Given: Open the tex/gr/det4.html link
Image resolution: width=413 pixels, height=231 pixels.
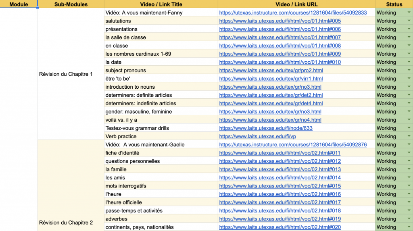Looking at the screenshot, I should pos(271,103).
